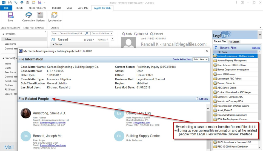Reply to the open email
The height and width of the screenshot is (151, 263).
pos(127,34)
